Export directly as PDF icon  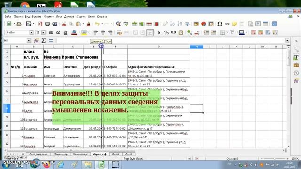click(x=40, y=24)
